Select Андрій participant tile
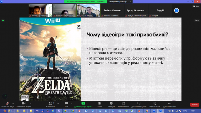 160,10
